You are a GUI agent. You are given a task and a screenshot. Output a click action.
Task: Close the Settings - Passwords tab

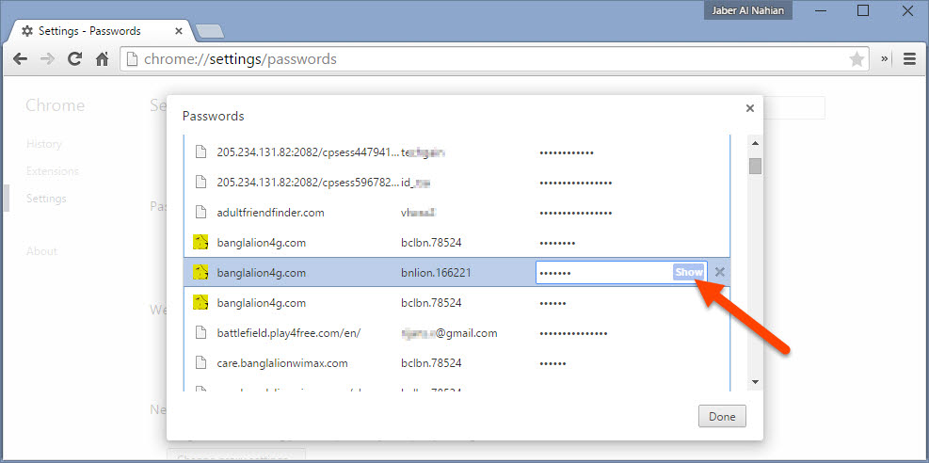pyautogui.click(x=180, y=31)
